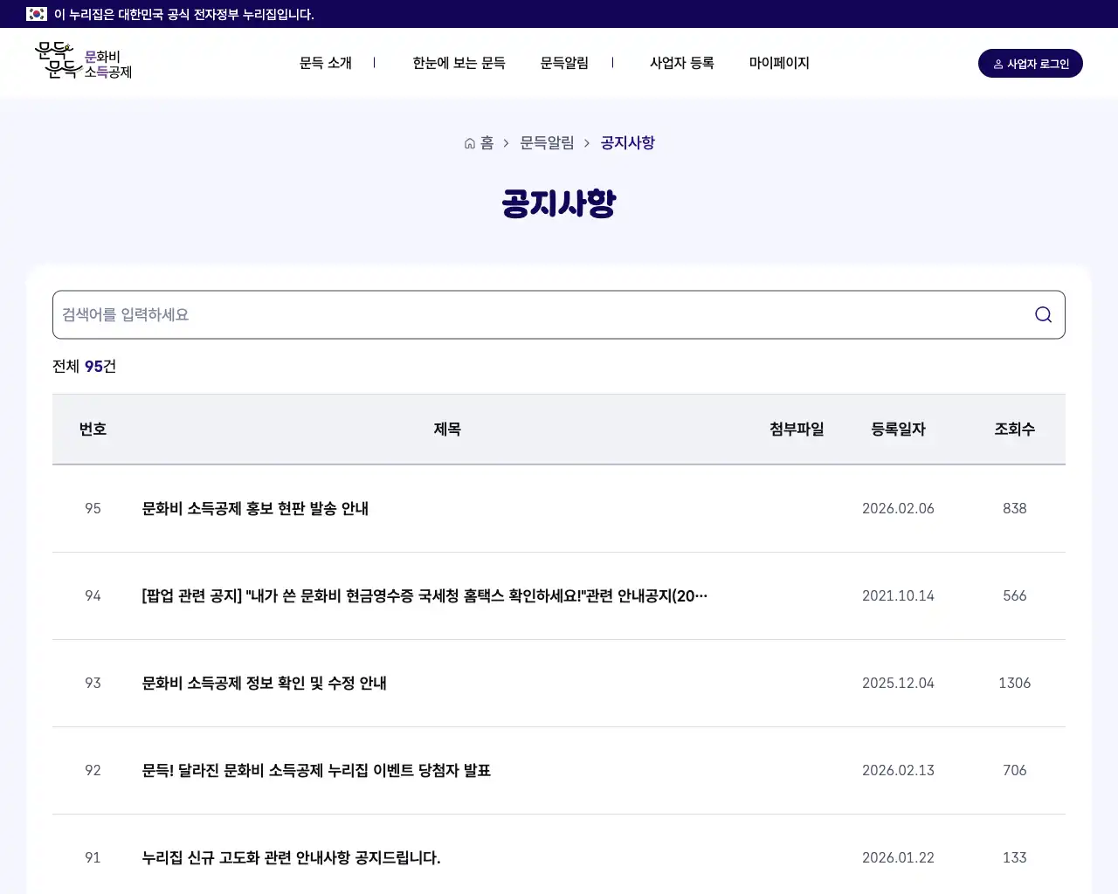Image resolution: width=1118 pixels, height=894 pixels.
Task: Open the 한눈에 보는 문득 menu
Action: tap(458, 63)
